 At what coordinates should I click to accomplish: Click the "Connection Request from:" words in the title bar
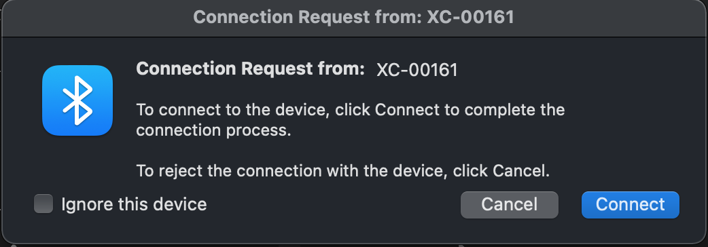[308, 18]
